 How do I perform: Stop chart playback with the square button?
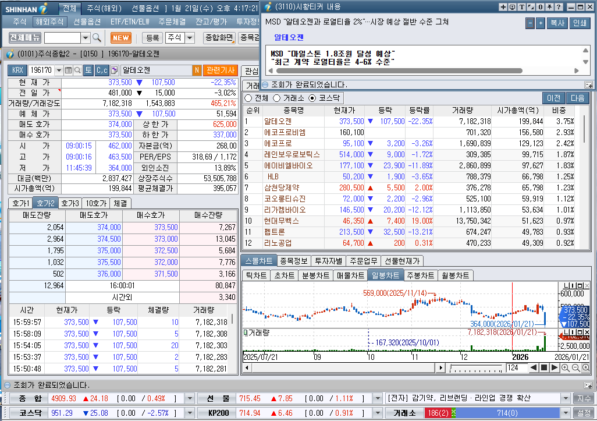(544, 367)
